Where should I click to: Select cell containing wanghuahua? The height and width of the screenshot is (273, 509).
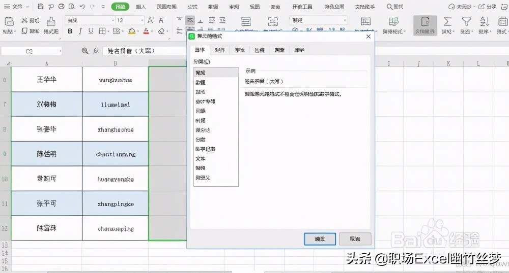pyautogui.click(x=115, y=80)
